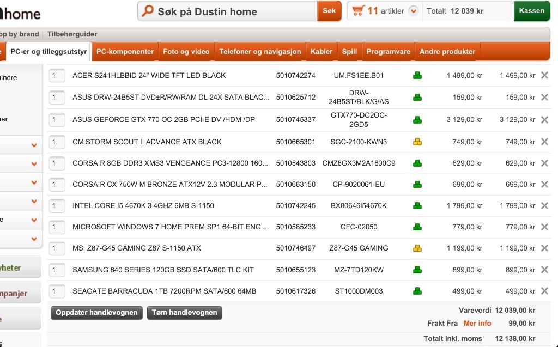Remove ASUS GeForce GTX 770 from cart
Image resolution: width=558 pixels, height=347 pixels.
tap(544, 120)
